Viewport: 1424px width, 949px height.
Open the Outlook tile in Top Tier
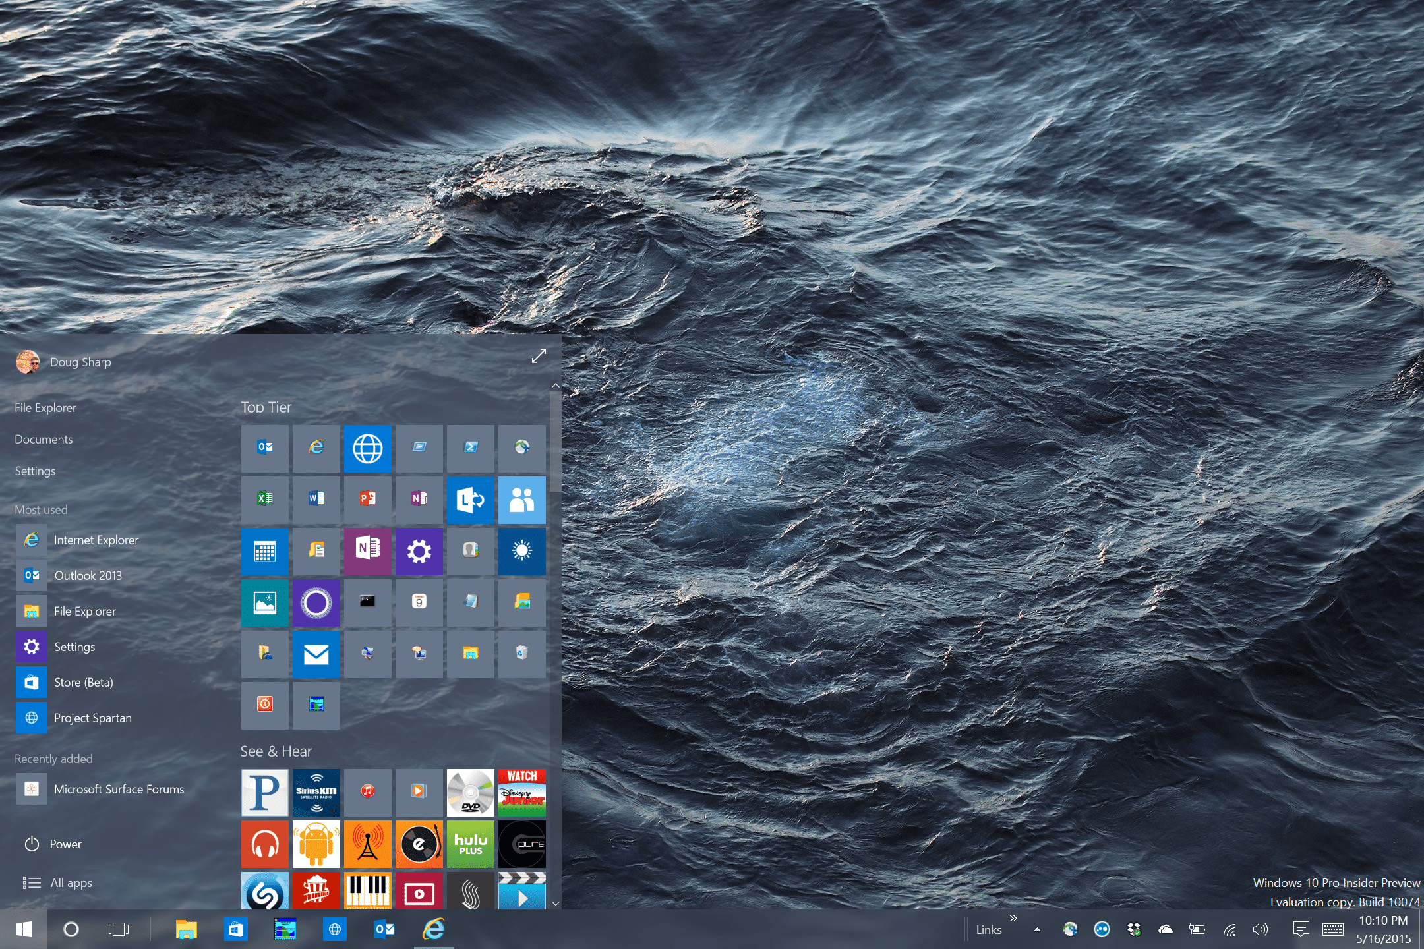pyautogui.click(x=265, y=448)
